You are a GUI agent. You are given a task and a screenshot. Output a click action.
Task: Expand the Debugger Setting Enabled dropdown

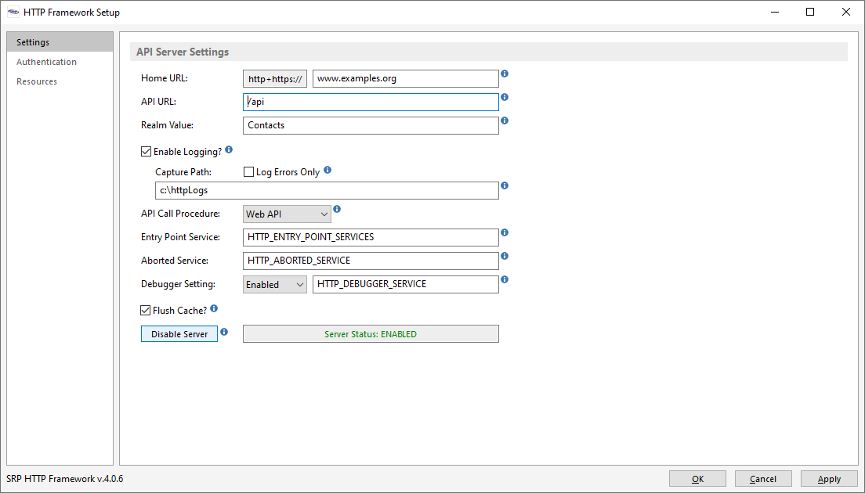click(x=274, y=285)
